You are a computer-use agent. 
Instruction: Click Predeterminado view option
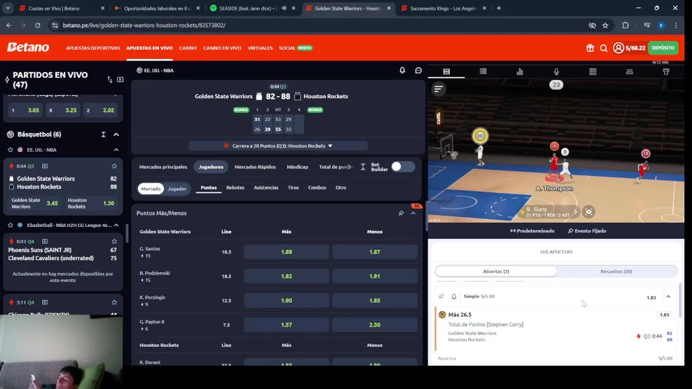[532, 231]
